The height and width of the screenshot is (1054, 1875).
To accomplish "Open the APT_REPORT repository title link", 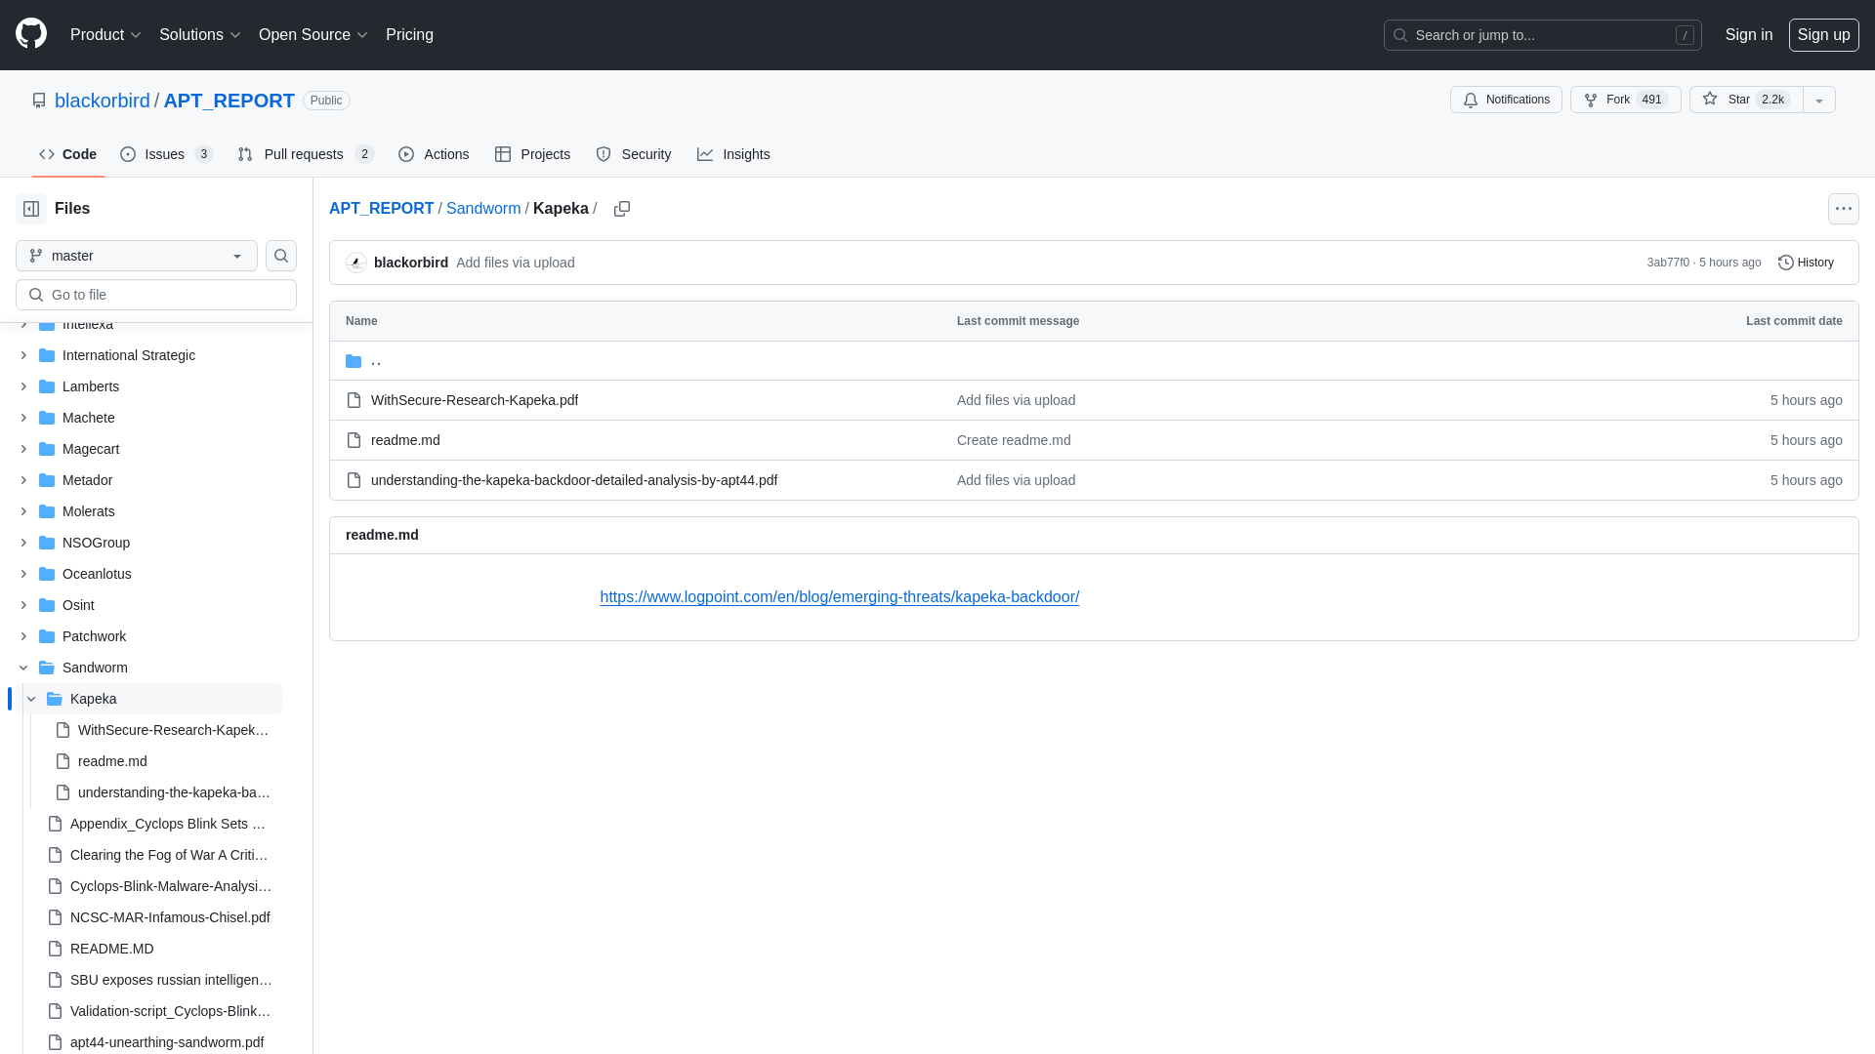I will click(x=229, y=101).
